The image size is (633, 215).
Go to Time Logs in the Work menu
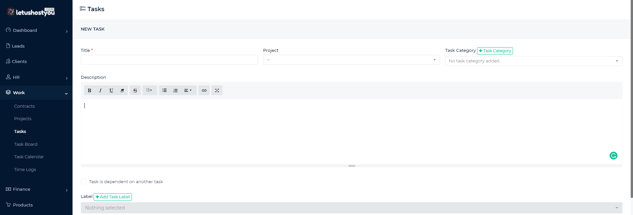[x=25, y=169]
